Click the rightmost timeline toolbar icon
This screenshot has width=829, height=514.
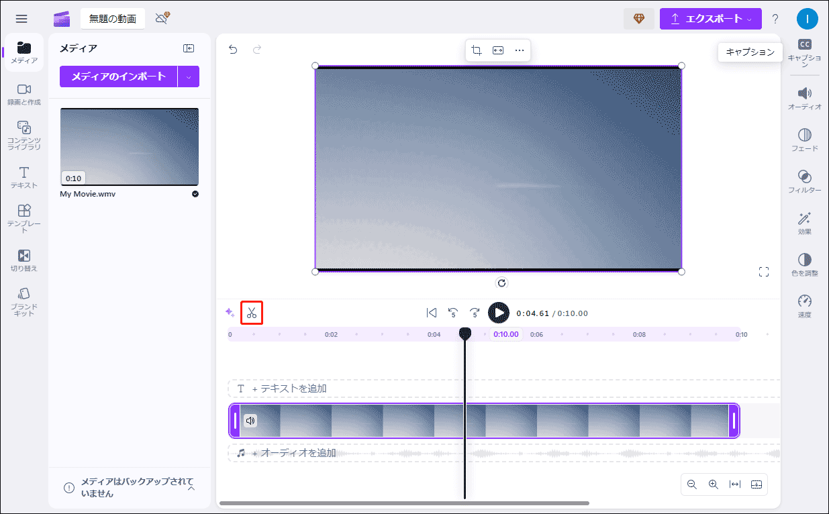click(757, 484)
